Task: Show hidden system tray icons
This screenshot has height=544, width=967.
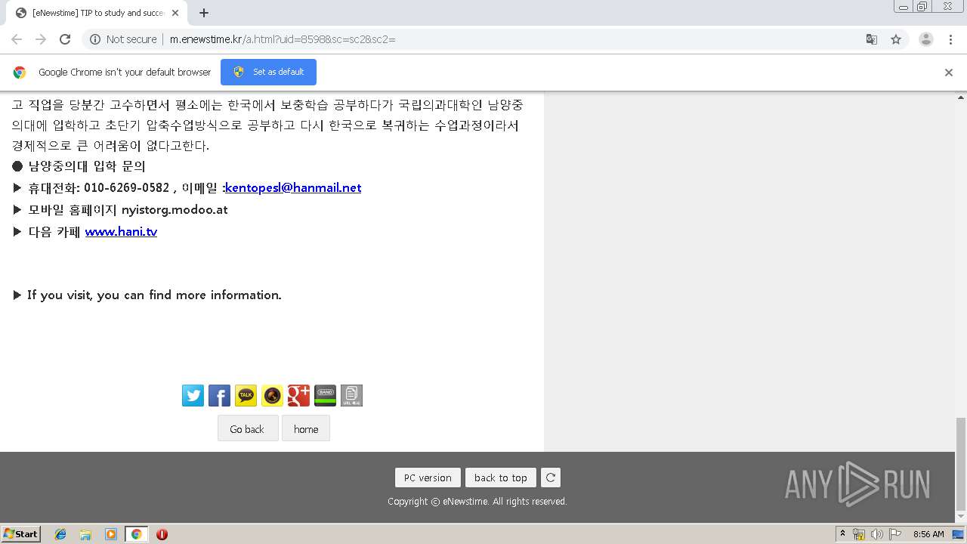Action: click(843, 534)
